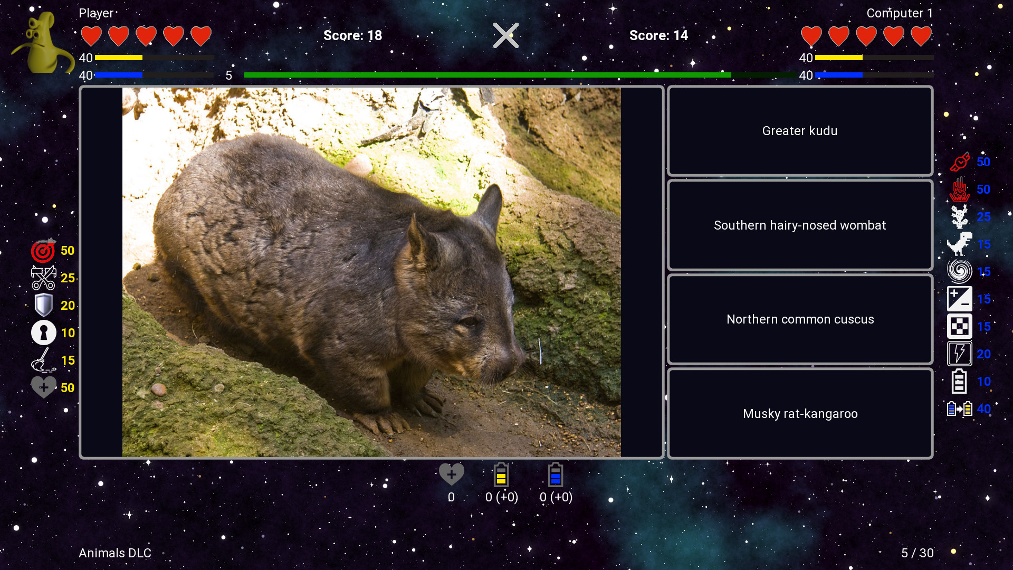
Task: Buy the heart-plus extra life power-up
Action: [x=44, y=387]
